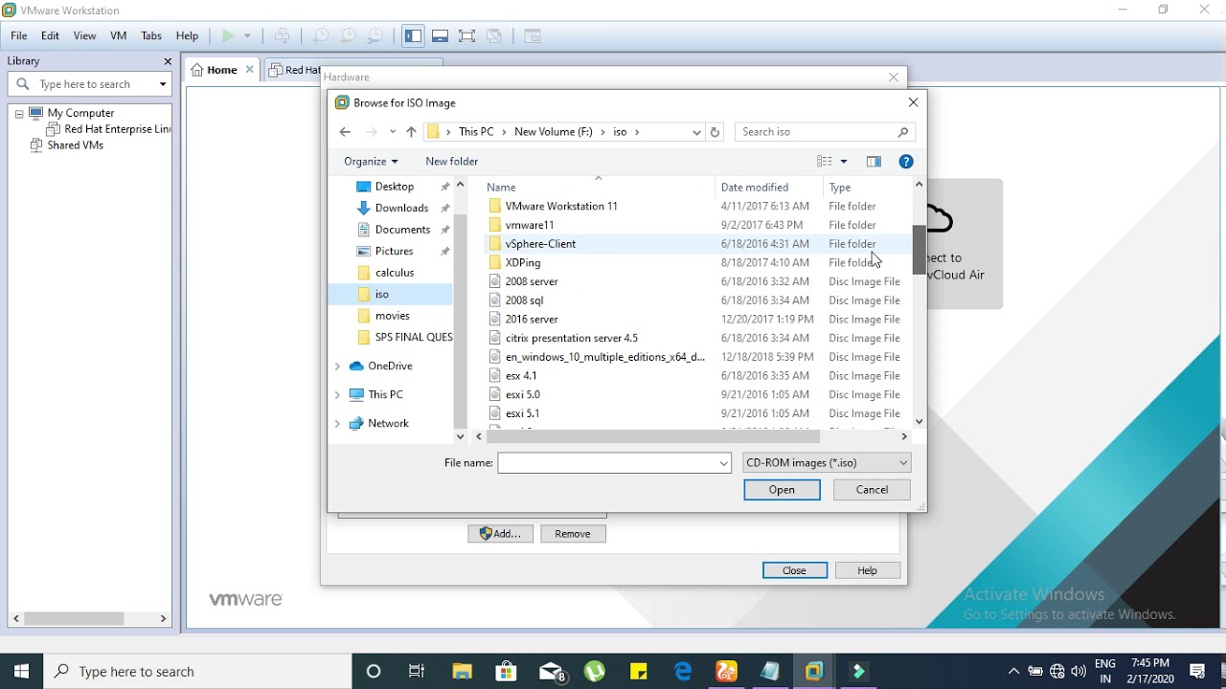This screenshot has width=1226, height=689.
Task: Open the File menu in VMware
Action: tap(19, 36)
